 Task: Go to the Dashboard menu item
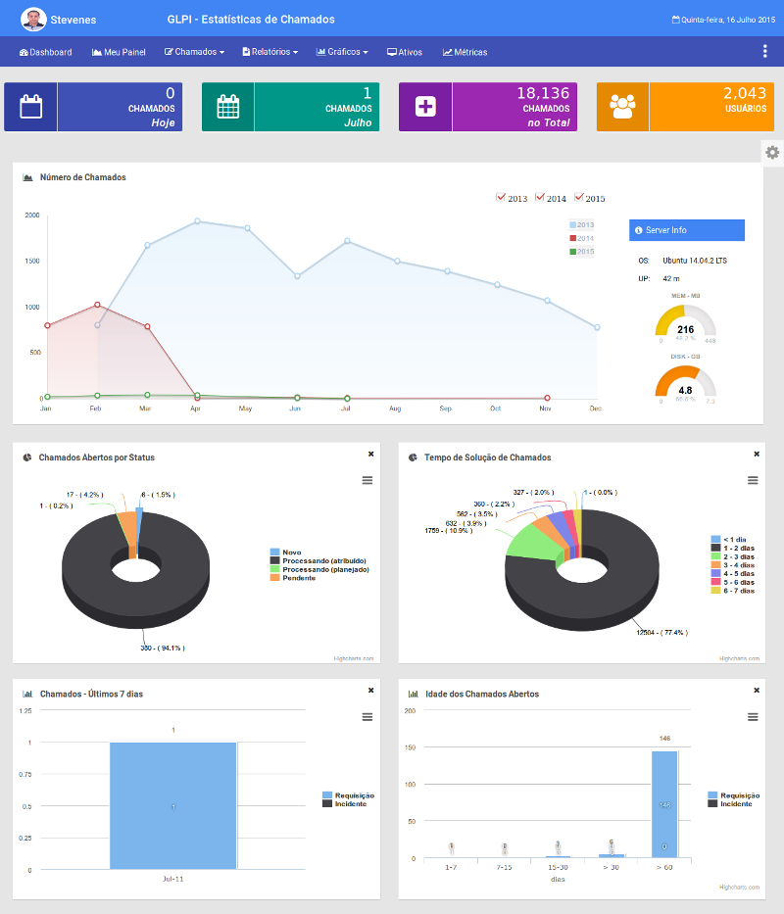point(45,52)
